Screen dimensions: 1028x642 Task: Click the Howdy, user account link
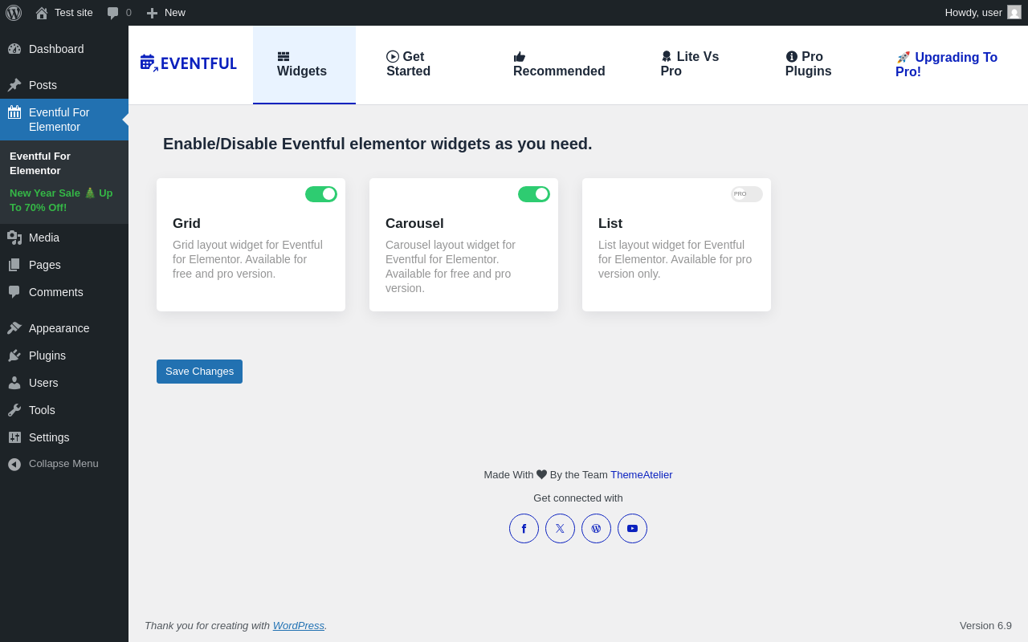point(983,12)
